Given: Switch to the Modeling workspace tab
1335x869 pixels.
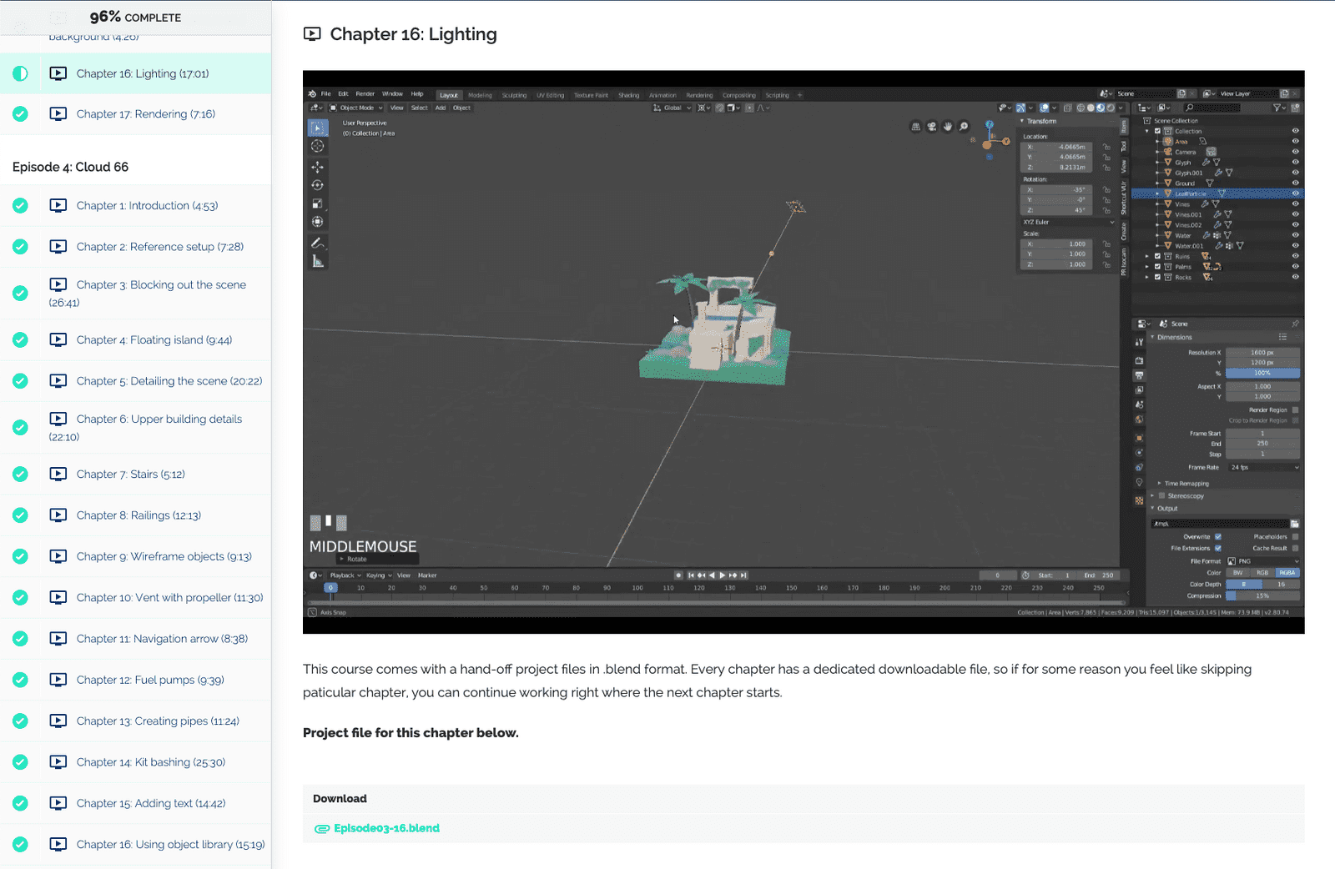Looking at the screenshot, I should (480, 95).
